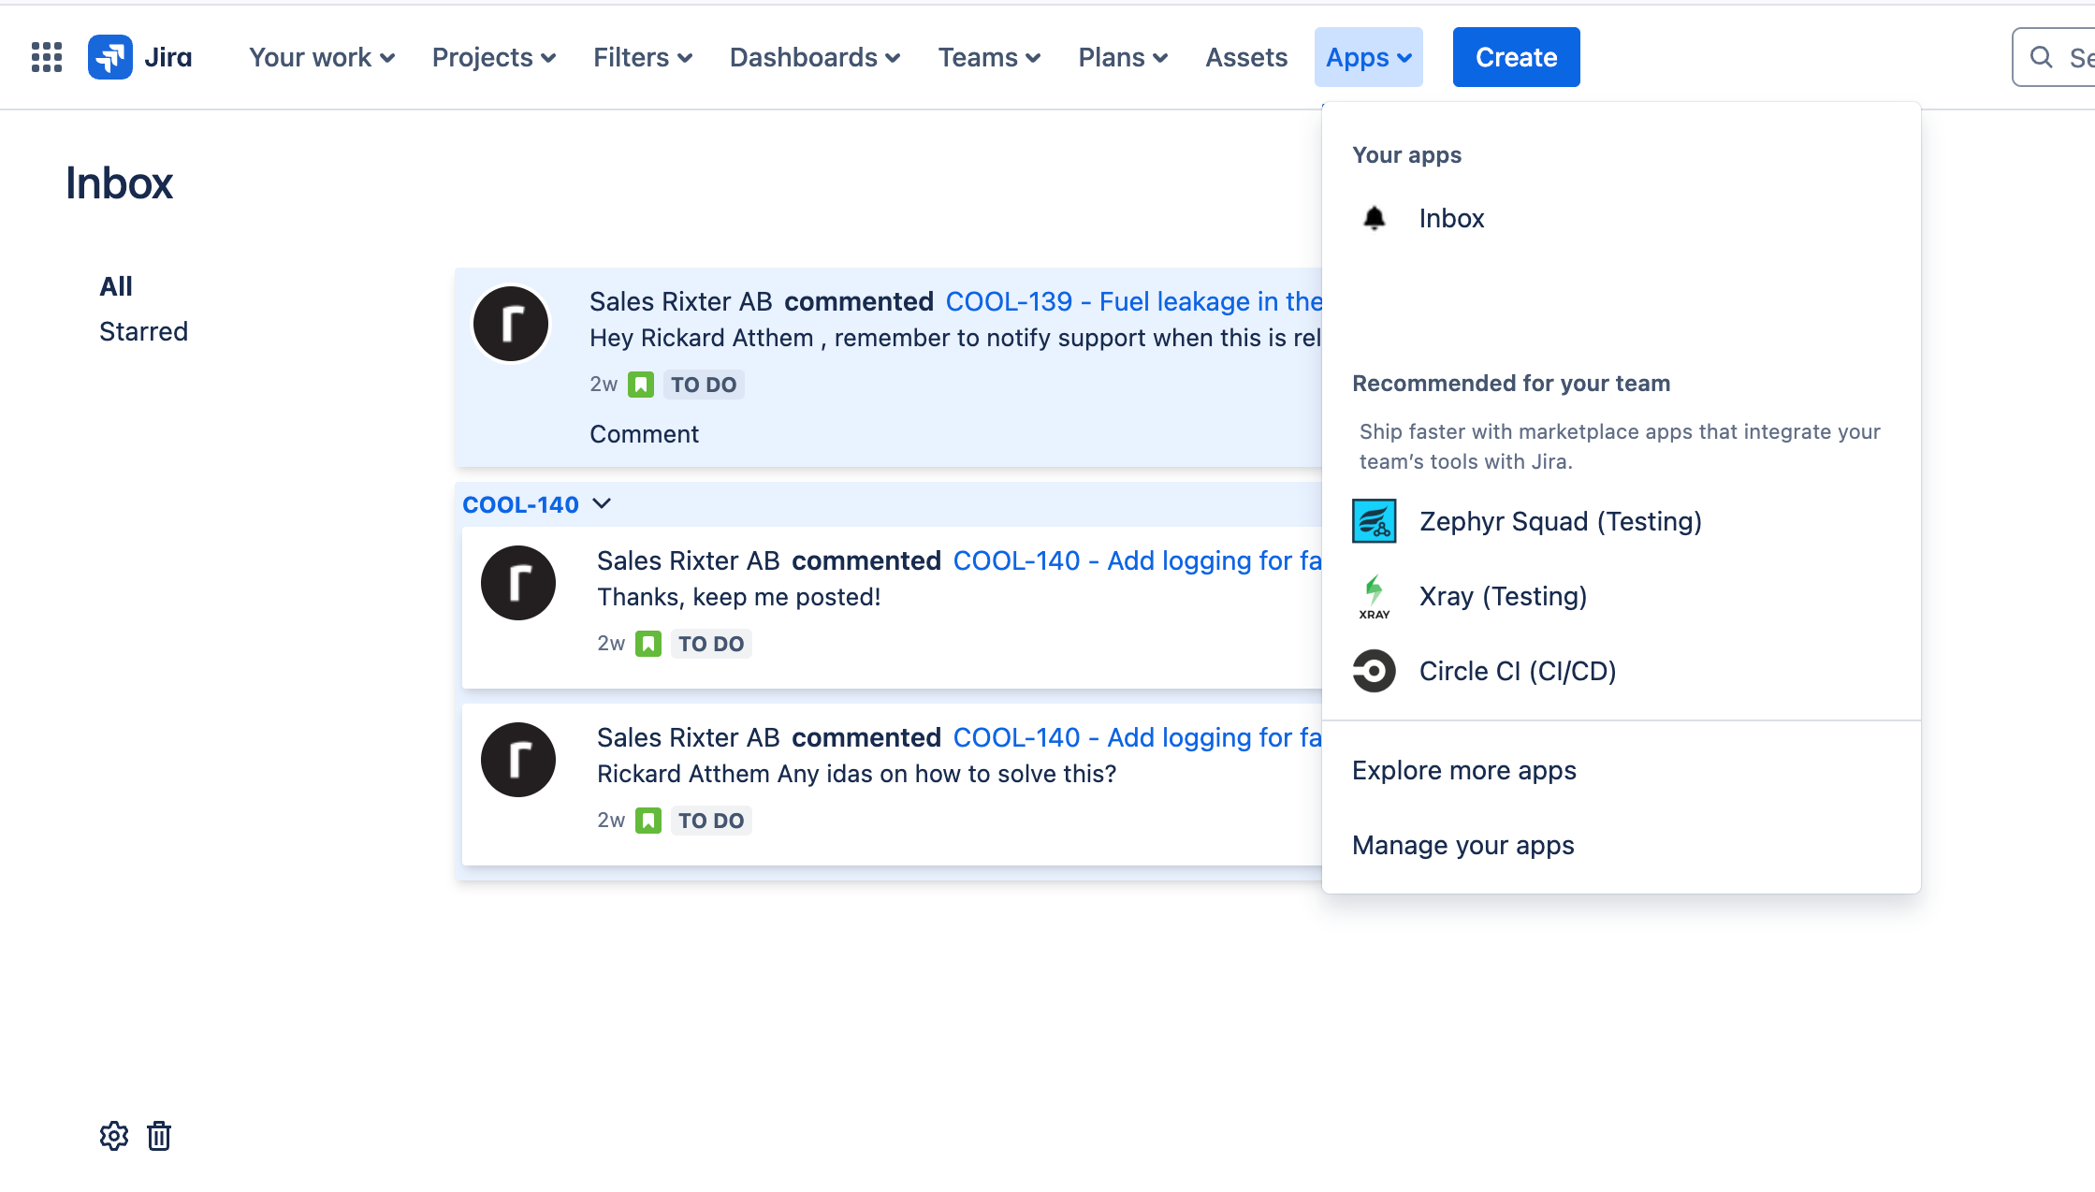Open the Your work dropdown
Viewport: 2095px width, 1192px height.
[x=321, y=57]
